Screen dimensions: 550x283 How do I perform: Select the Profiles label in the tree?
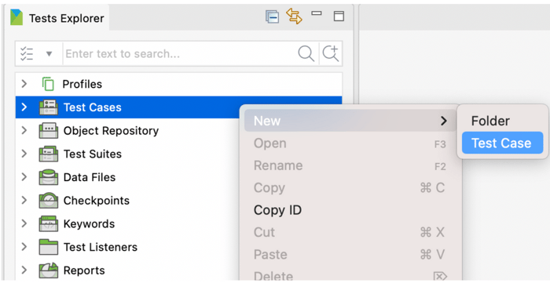(82, 85)
